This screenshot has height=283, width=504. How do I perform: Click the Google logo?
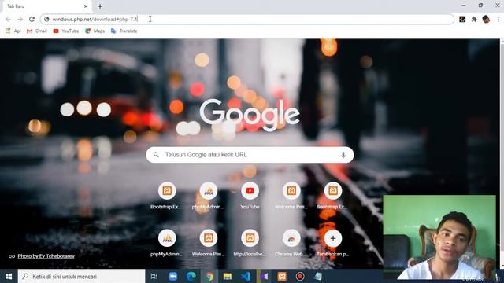click(x=250, y=115)
